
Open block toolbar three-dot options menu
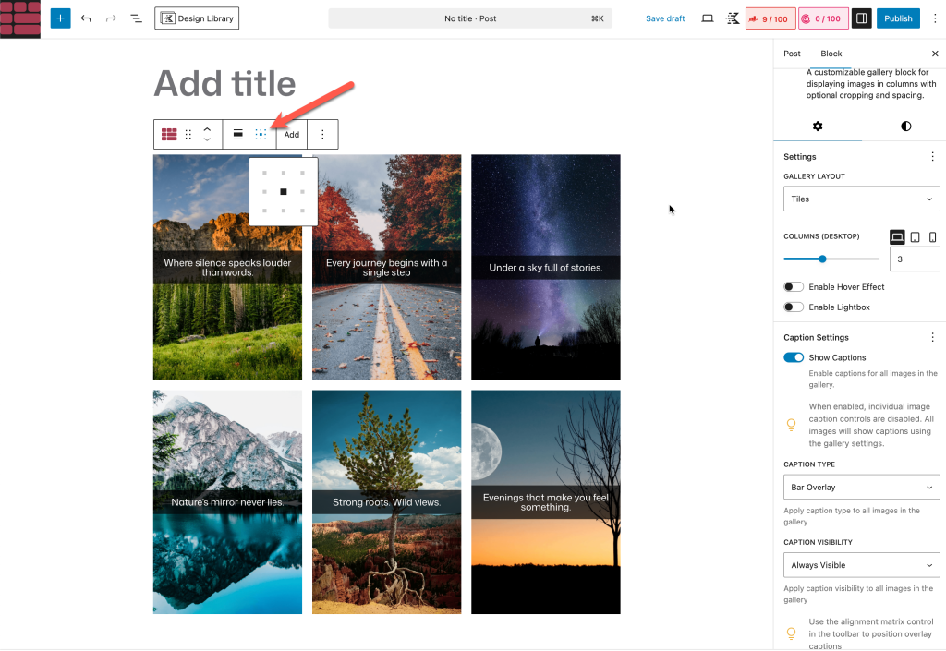point(322,135)
